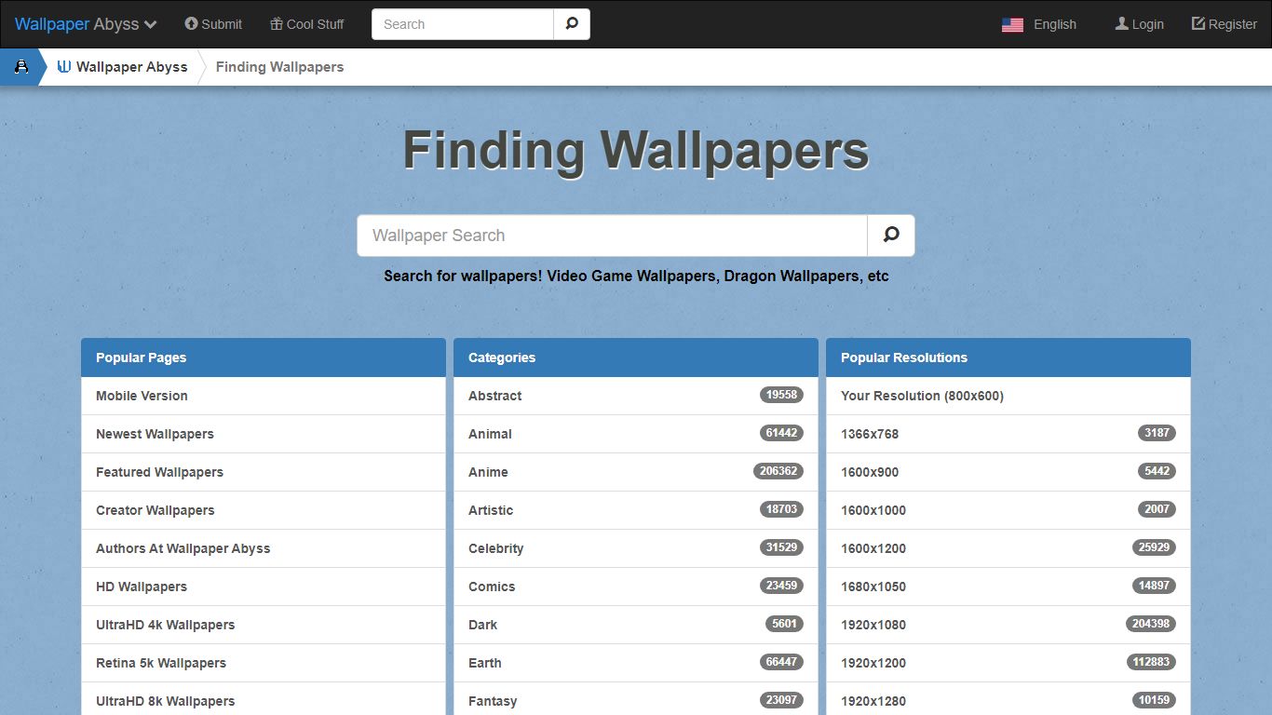This screenshot has width=1272, height=715.
Task: Click the US flag language icon
Action: [x=1012, y=25]
